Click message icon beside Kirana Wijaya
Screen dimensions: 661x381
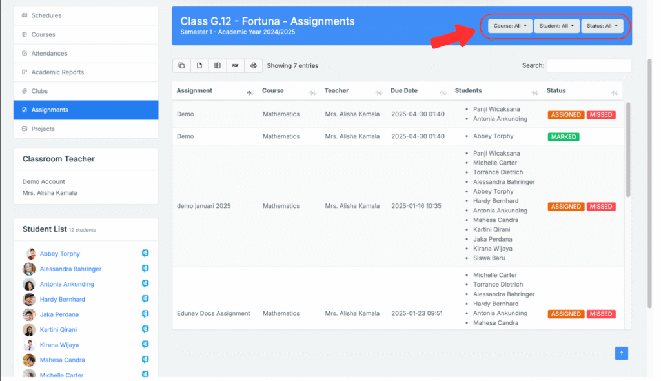click(145, 344)
